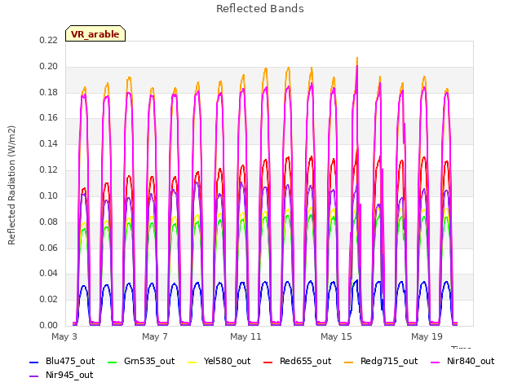Click the 0.06 y-axis tick label
The image size is (522, 391).
point(49,248)
